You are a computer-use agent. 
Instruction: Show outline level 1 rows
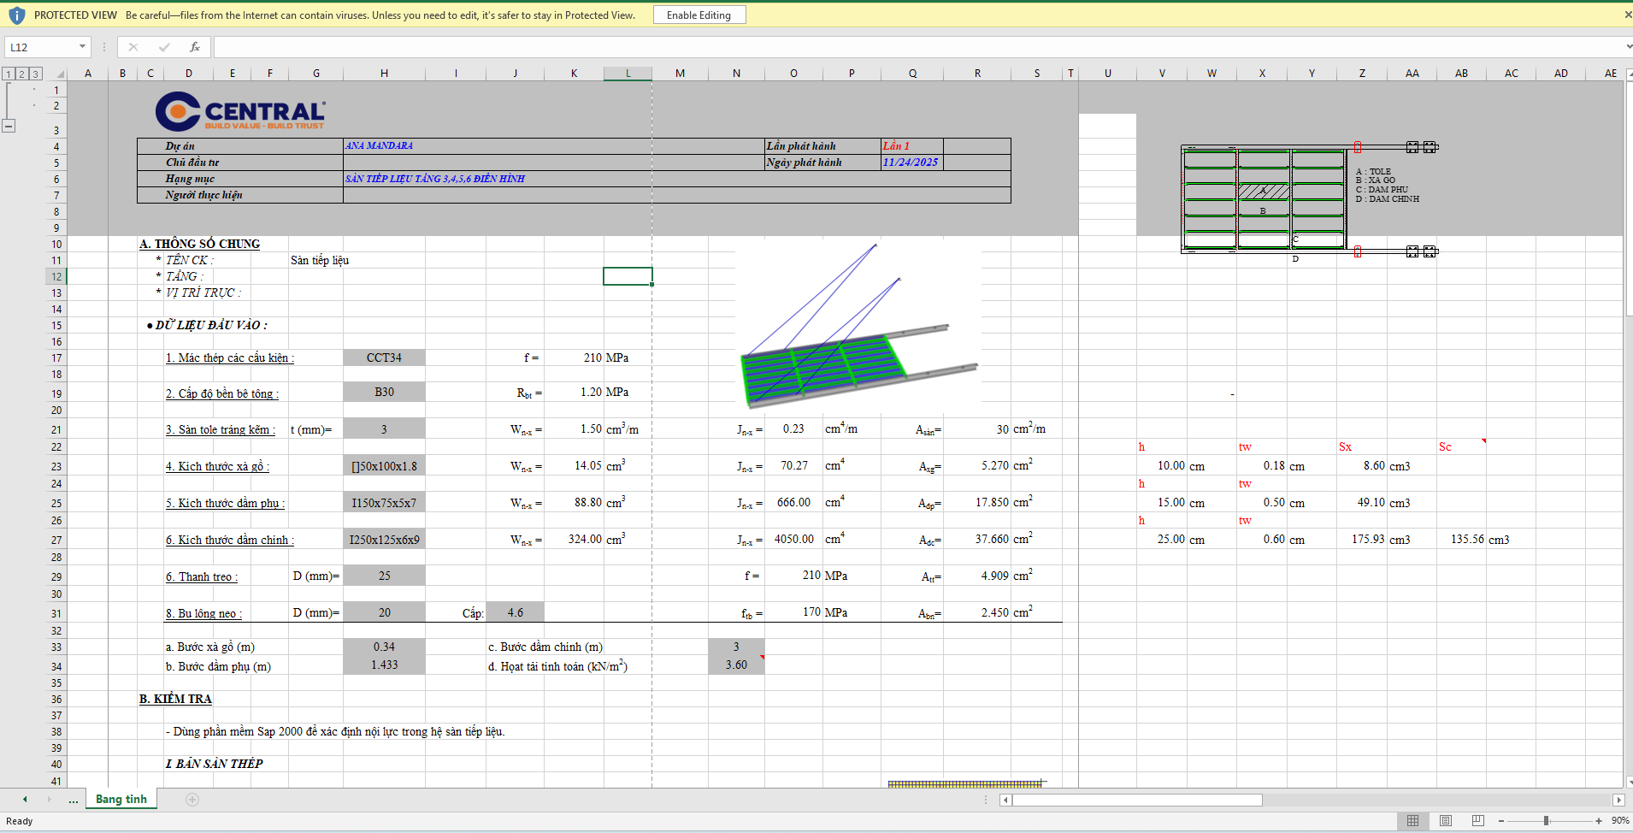pos(9,74)
